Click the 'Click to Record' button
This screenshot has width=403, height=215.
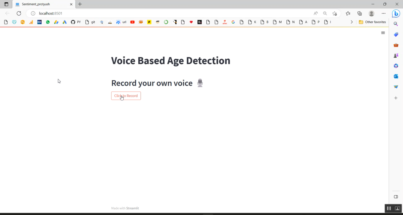[126, 96]
